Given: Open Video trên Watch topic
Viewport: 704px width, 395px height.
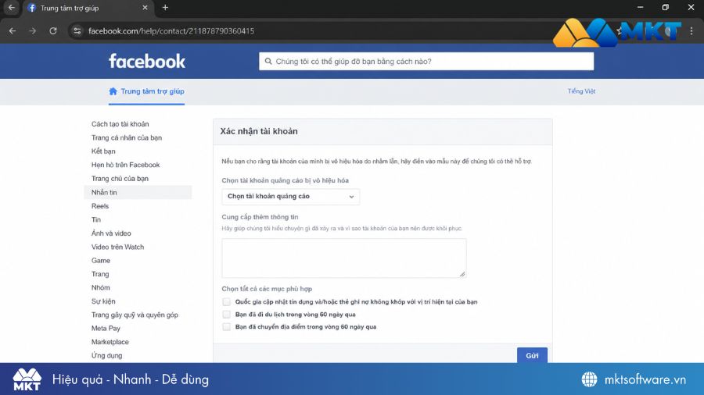Looking at the screenshot, I should 117,247.
